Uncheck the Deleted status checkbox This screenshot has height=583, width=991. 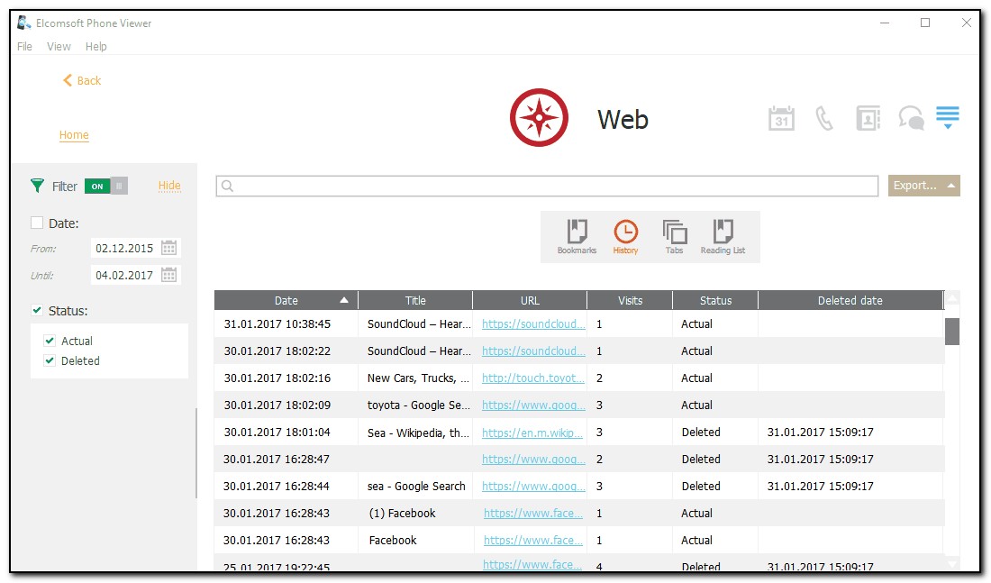[x=50, y=360]
